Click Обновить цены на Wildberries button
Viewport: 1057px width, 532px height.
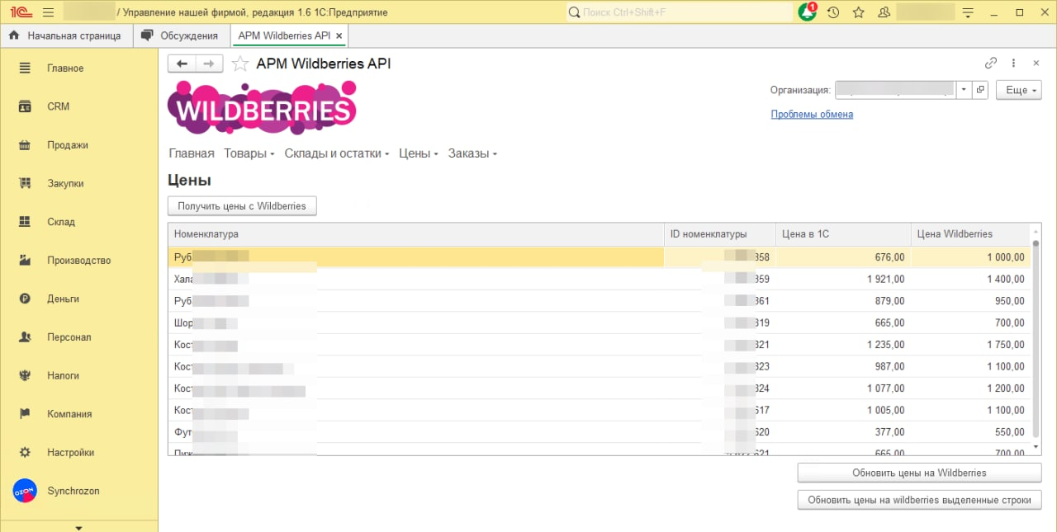click(920, 473)
